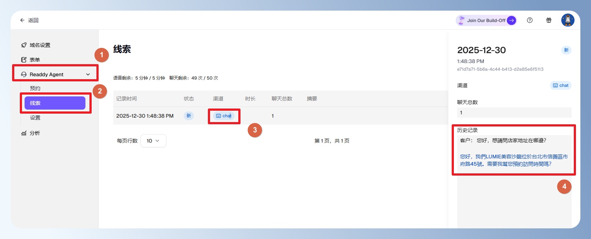Image resolution: width=591 pixels, height=239 pixels.
Task: Click the chat channel tag in table row
Action: pos(224,116)
